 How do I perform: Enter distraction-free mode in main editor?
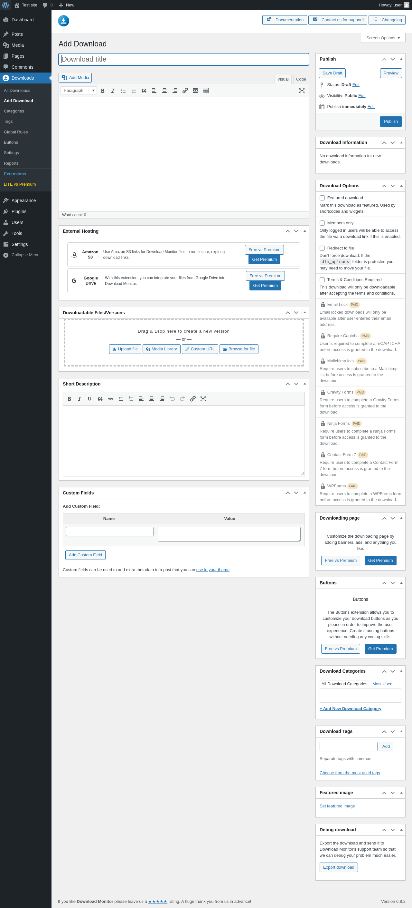[302, 91]
